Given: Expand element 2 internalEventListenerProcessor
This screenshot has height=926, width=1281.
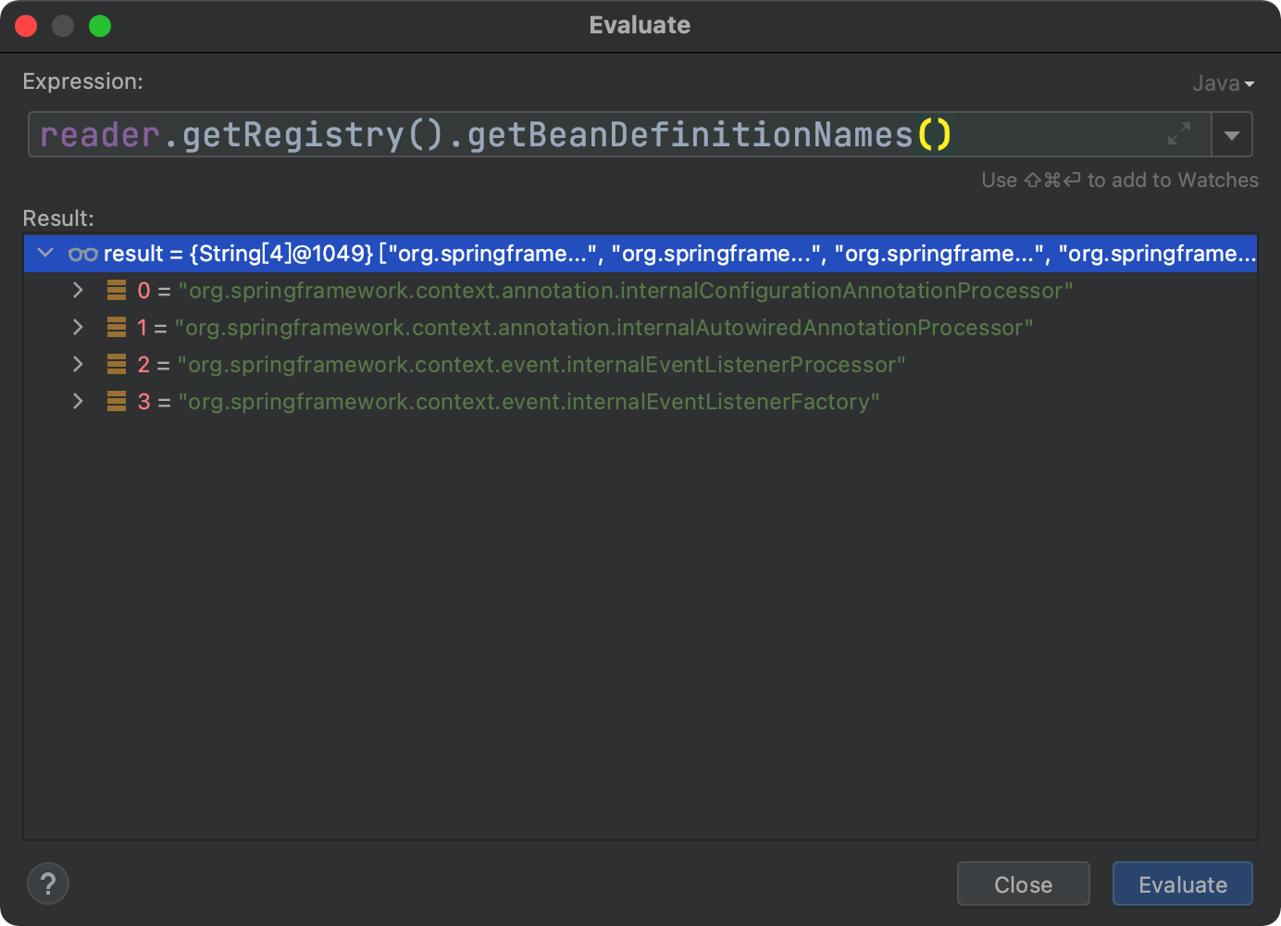Looking at the screenshot, I should [x=78, y=365].
